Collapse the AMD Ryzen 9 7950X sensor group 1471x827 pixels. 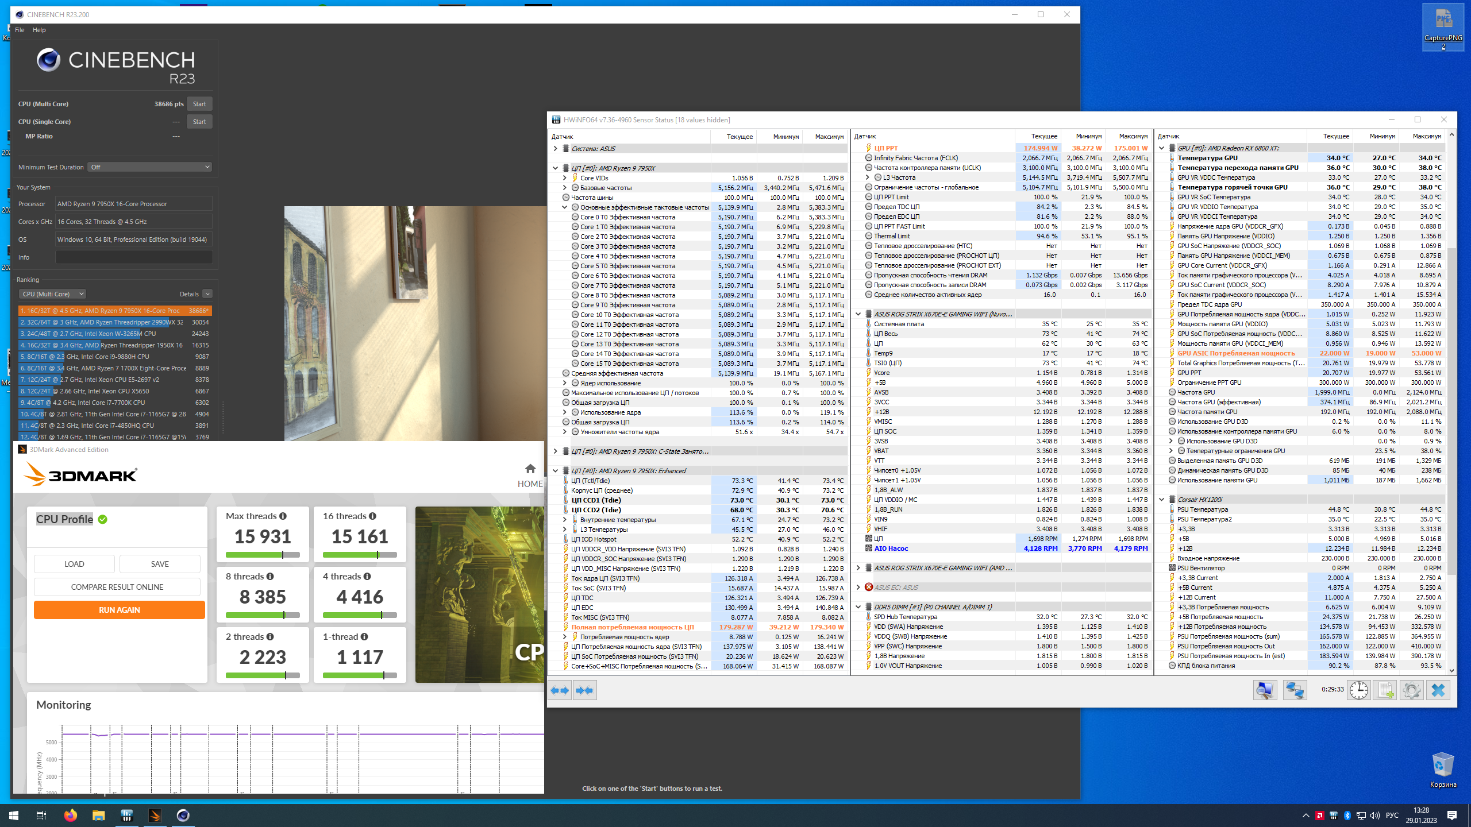555,168
